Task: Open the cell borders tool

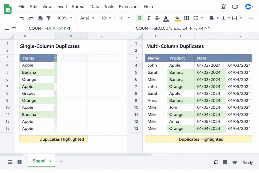Action: (187, 18)
